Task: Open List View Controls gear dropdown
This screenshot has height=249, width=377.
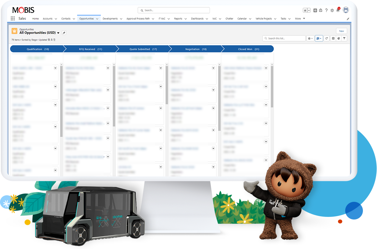Action: [310, 38]
